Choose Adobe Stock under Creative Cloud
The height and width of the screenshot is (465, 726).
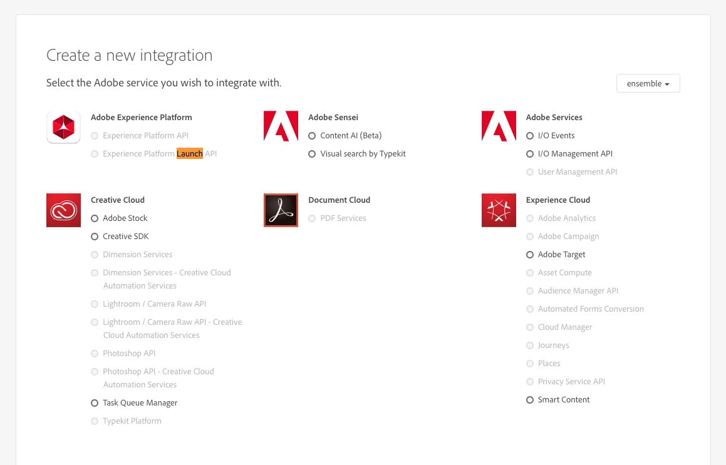click(x=95, y=218)
